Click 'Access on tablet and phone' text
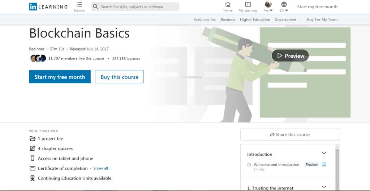370x191 pixels. tap(65, 158)
